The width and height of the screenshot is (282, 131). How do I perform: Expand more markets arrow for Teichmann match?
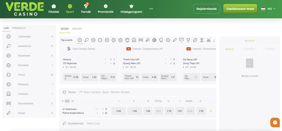(x=211, y=111)
